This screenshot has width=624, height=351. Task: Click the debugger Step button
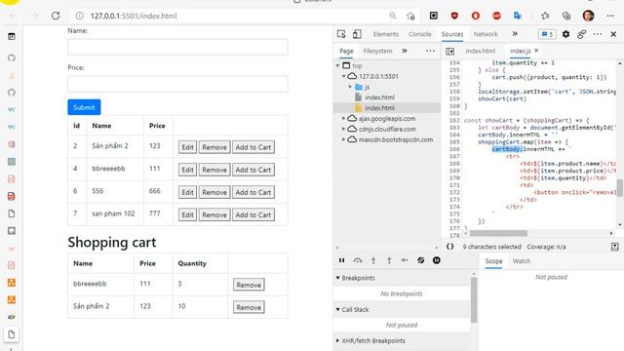pos(405,260)
